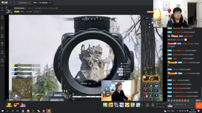Open Task View on the taskbar
The height and width of the screenshot is (113, 202).
click(x=17, y=111)
